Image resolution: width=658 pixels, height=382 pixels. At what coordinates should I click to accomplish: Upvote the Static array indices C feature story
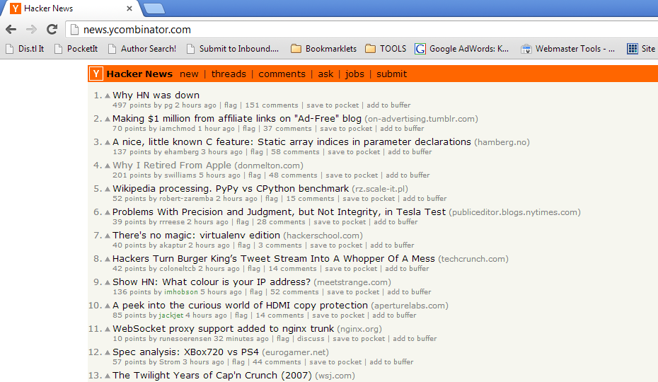coord(108,142)
